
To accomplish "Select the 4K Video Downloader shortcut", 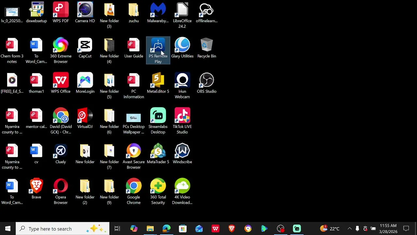I will (x=182, y=191).
